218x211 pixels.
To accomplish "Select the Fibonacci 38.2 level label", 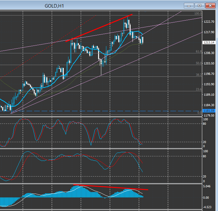I will click(198, 75).
